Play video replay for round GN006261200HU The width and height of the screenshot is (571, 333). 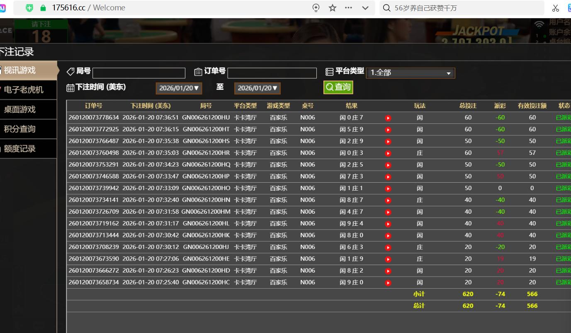point(388,118)
